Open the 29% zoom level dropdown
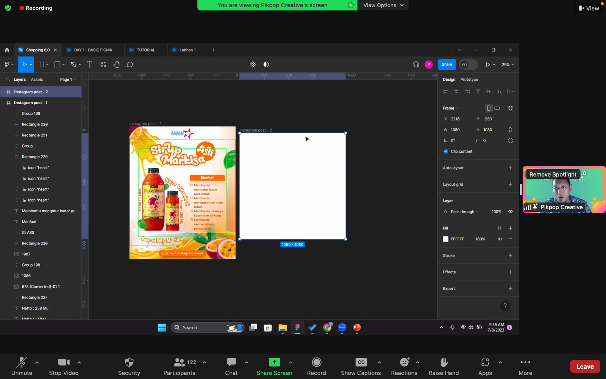The width and height of the screenshot is (606, 379). tap(508, 64)
